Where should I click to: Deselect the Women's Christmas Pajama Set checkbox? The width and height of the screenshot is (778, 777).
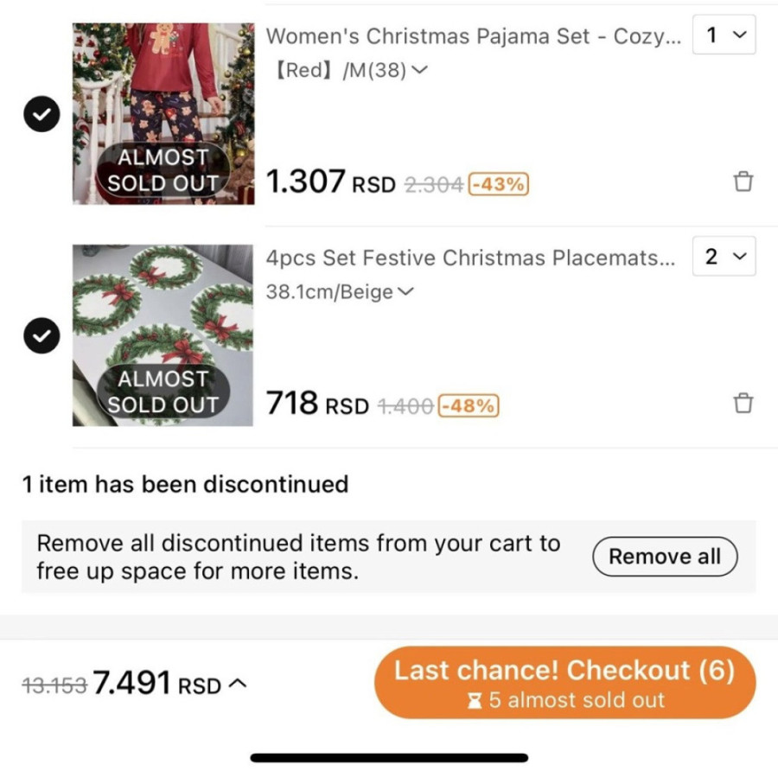[x=41, y=117]
